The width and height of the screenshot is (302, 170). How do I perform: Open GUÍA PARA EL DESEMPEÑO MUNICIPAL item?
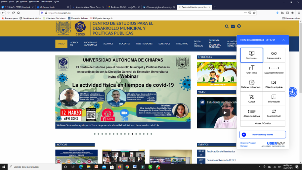click(215, 44)
